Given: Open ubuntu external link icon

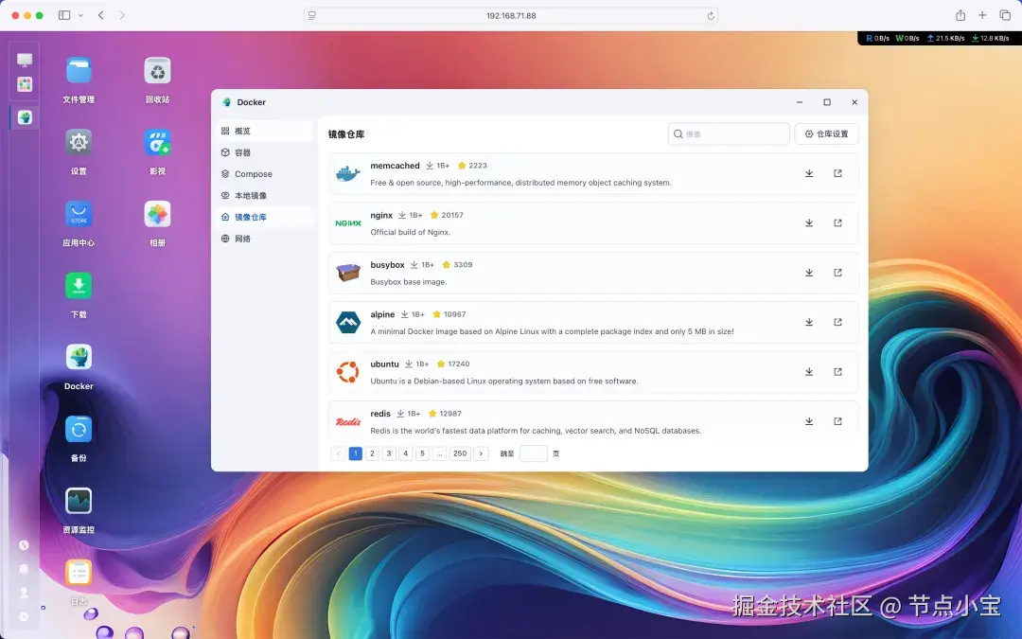Looking at the screenshot, I should click(837, 372).
